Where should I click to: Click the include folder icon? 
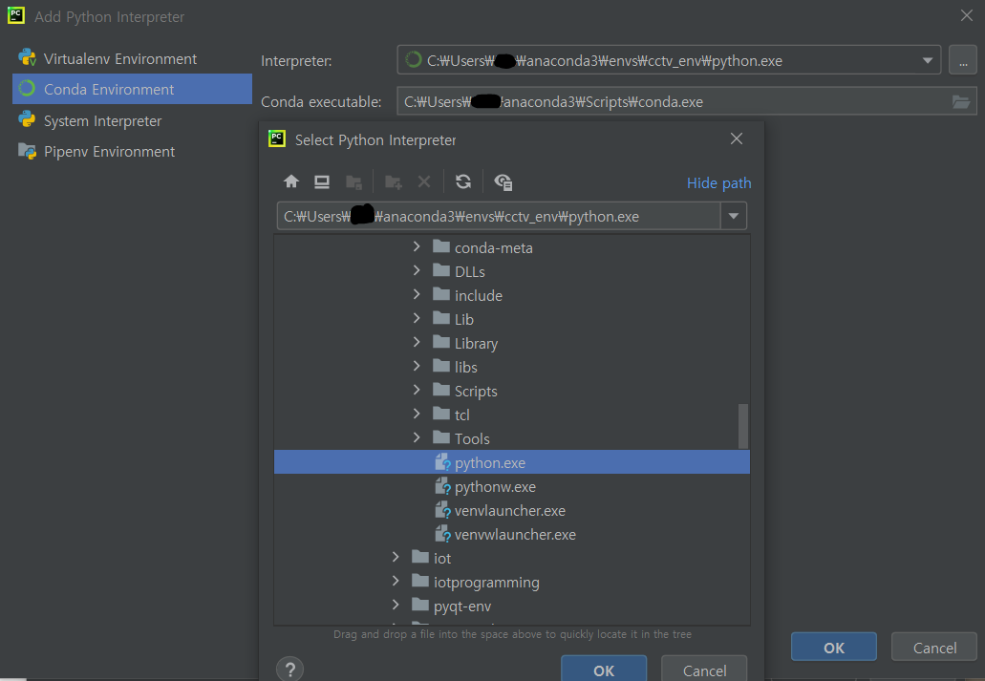point(441,294)
